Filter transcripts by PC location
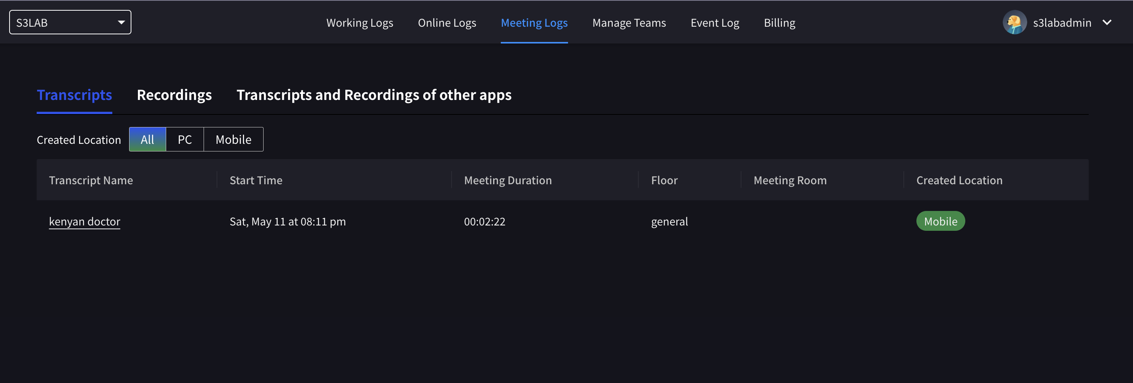 [185, 140]
